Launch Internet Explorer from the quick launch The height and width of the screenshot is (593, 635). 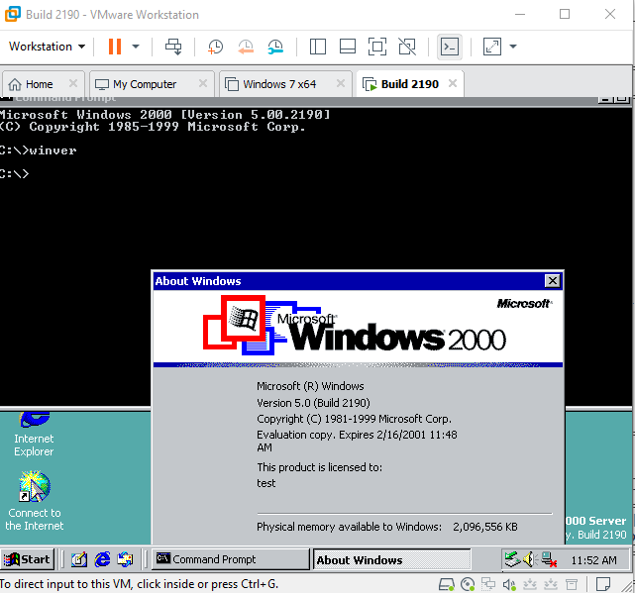(102, 559)
